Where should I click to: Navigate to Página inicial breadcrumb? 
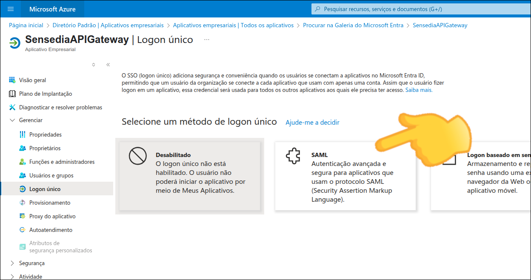(26, 25)
